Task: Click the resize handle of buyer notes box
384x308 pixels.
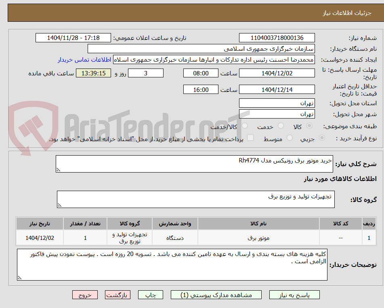Action: coord(19,278)
